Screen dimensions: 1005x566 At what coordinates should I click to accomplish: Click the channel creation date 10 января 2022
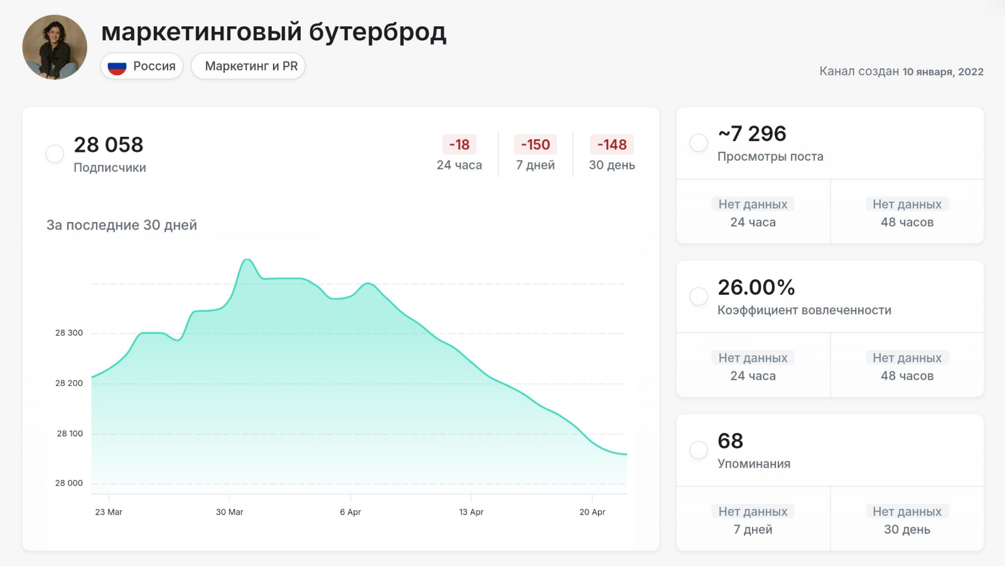pos(942,72)
